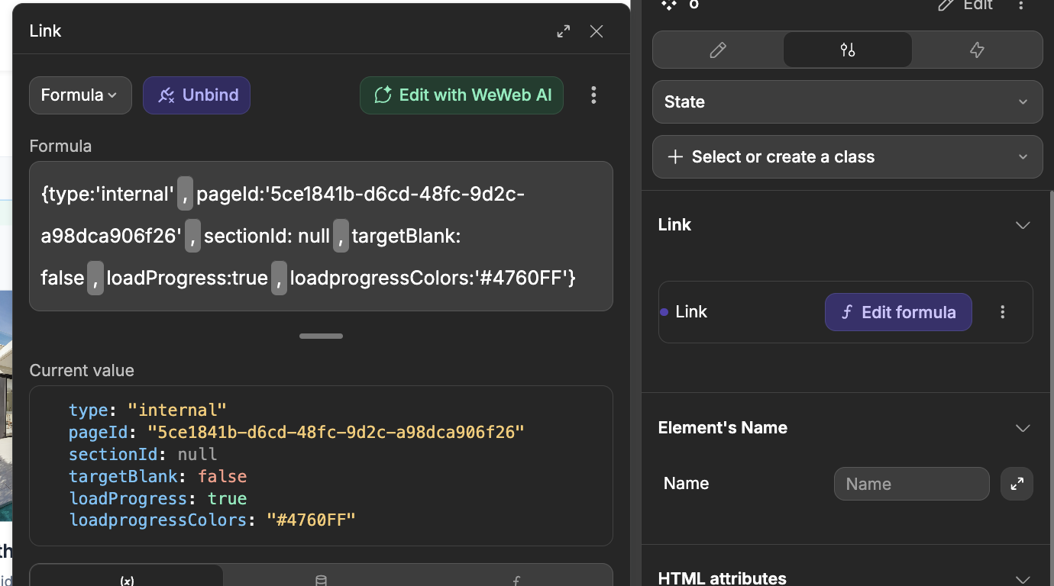Open the Workflows lightning bolt tab
This screenshot has width=1054, height=586.
976,50
